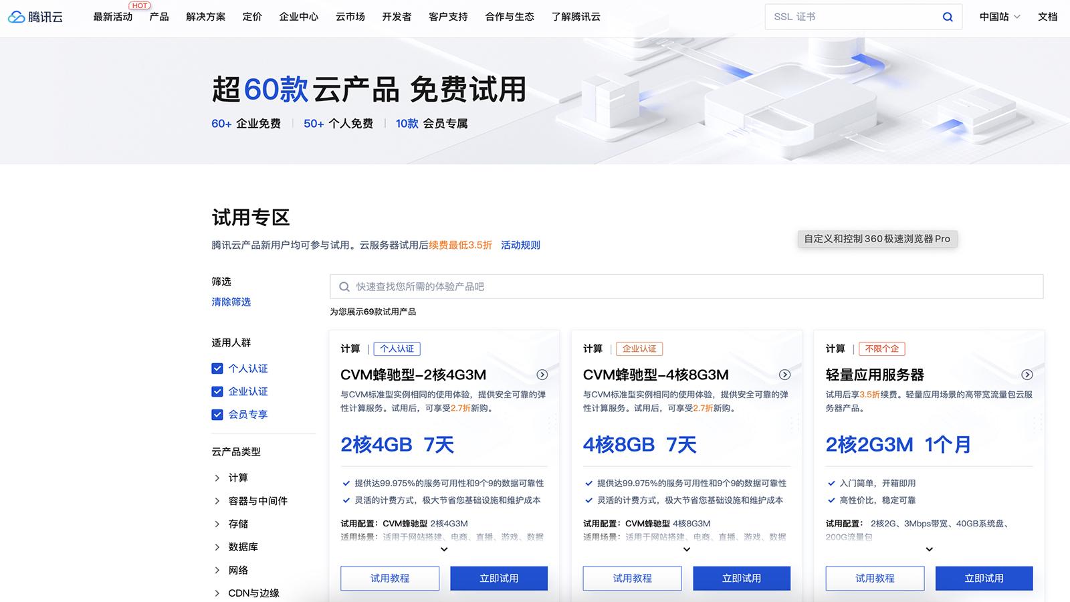Screen dimensions: 1070x602
Task: Expand details of CVM蜂驰型-2核4G3M card
Action: (444, 550)
